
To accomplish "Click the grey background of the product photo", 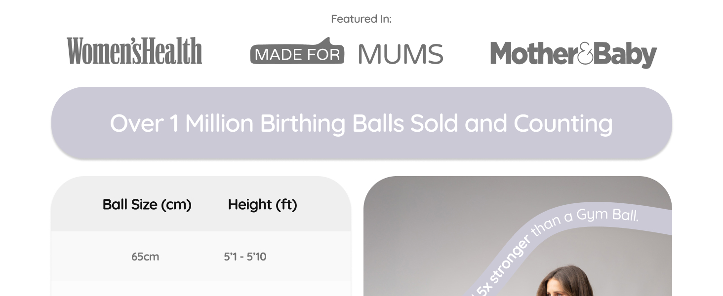I will click(x=420, y=222).
